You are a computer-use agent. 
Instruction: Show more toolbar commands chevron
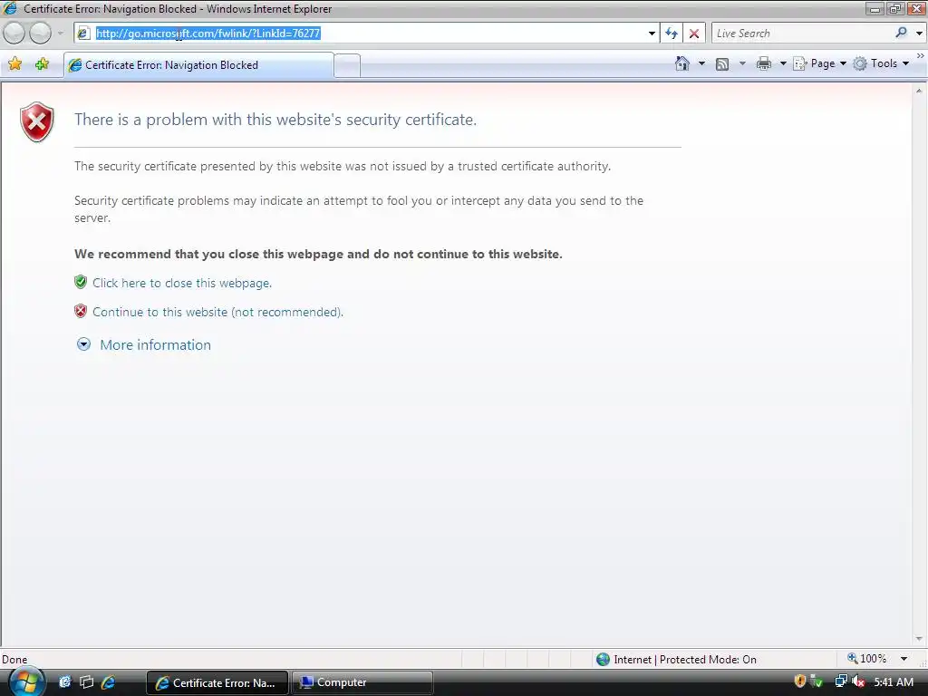click(921, 55)
